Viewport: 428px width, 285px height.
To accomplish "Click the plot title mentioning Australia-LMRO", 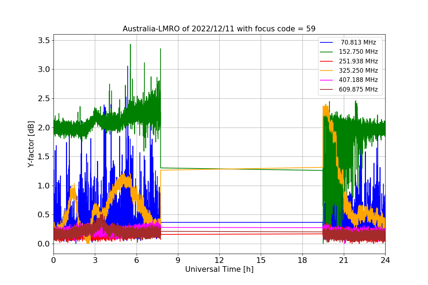I will coord(219,29).
